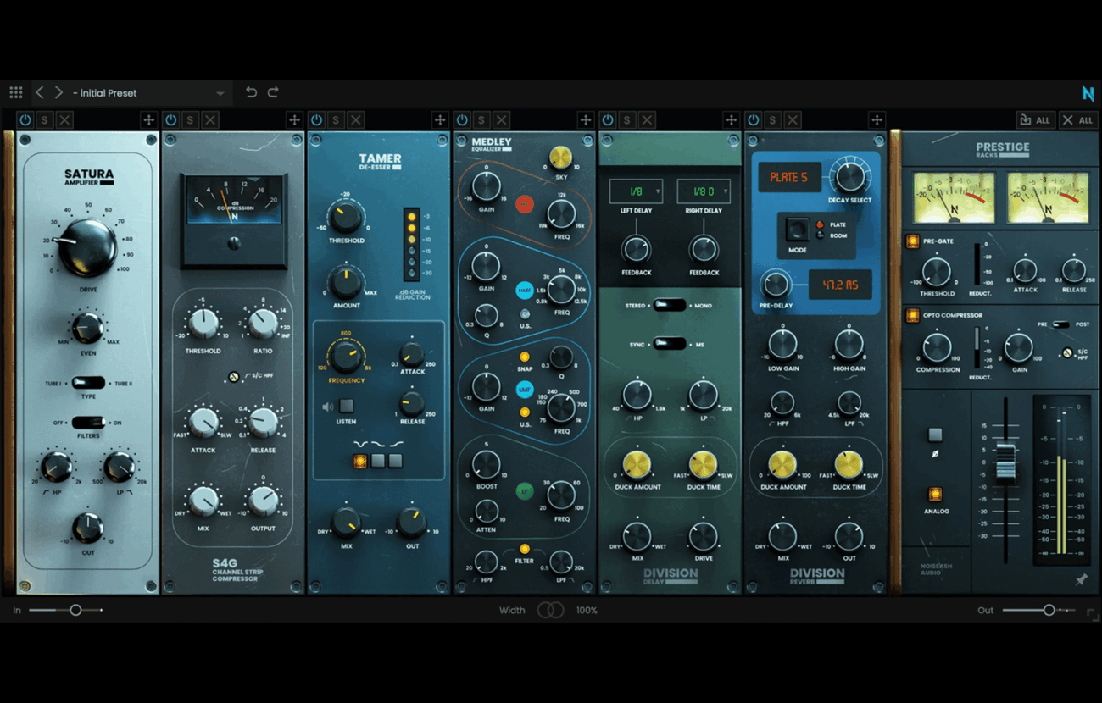Image resolution: width=1102 pixels, height=703 pixels.
Task: Click the Satura Drive knob
Action: pyautogui.click(x=87, y=246)
